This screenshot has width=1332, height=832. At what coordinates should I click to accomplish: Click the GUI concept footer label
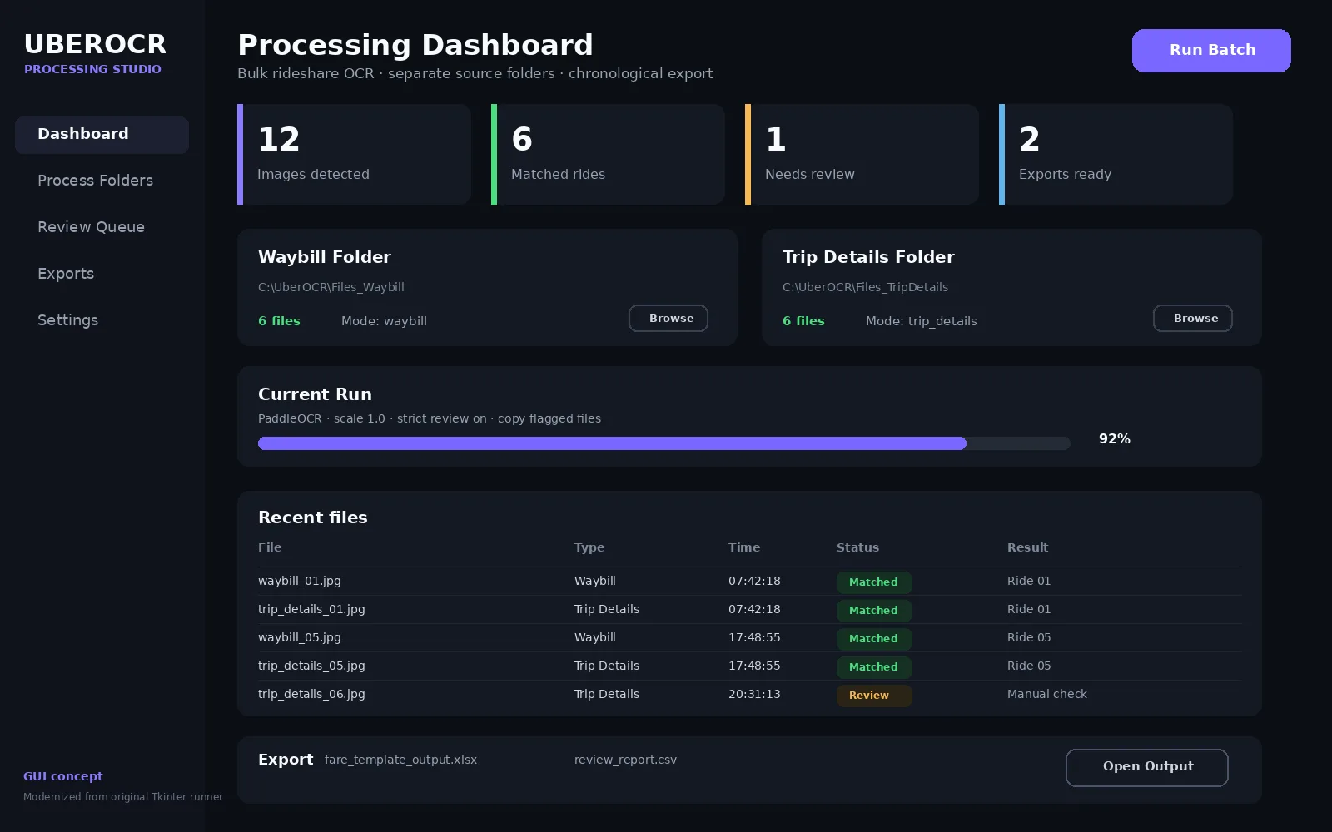coord(63,776)
